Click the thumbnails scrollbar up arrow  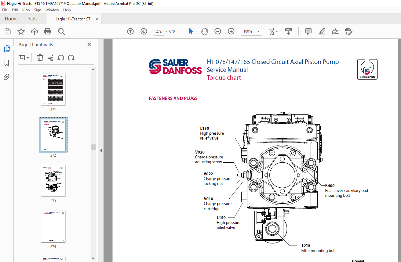pyautogui.click(x=93, y=69)
